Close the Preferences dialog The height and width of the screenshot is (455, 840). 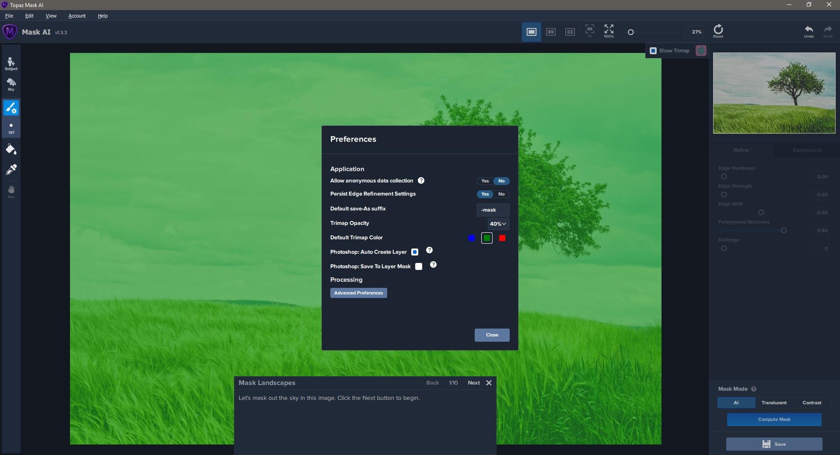pyautogui.click(x=492, y=335)
